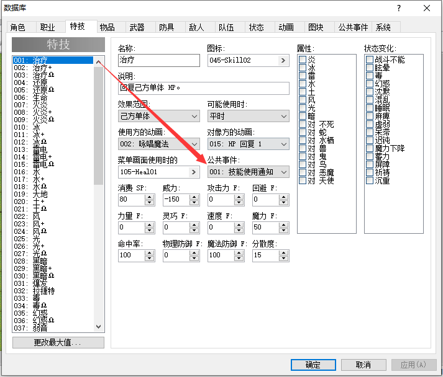Toggle the 睡眠 state checkbox

[x=370, y=108]
